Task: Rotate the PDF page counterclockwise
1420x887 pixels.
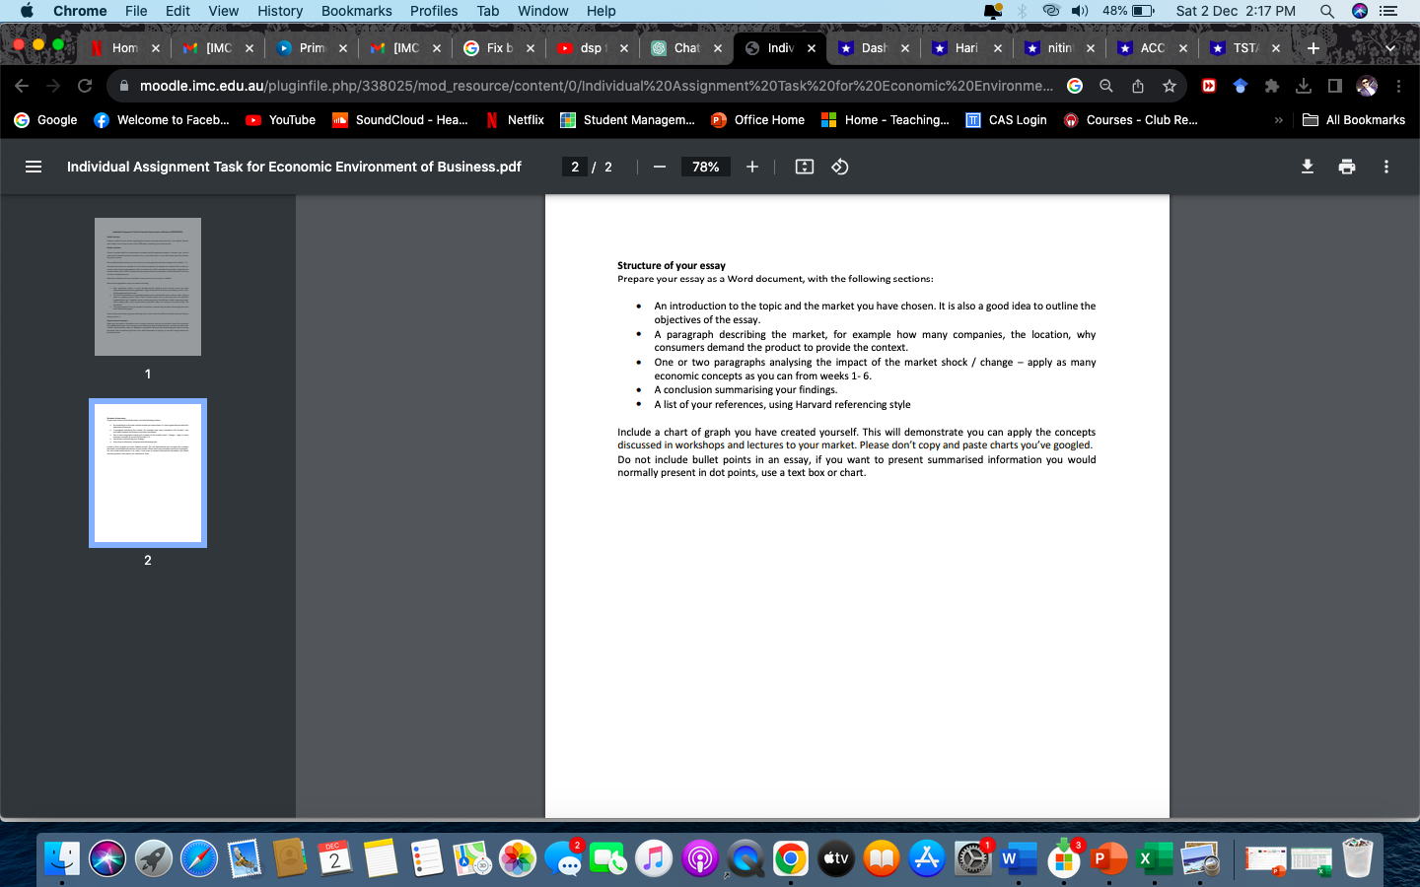Action: point(839,167)
